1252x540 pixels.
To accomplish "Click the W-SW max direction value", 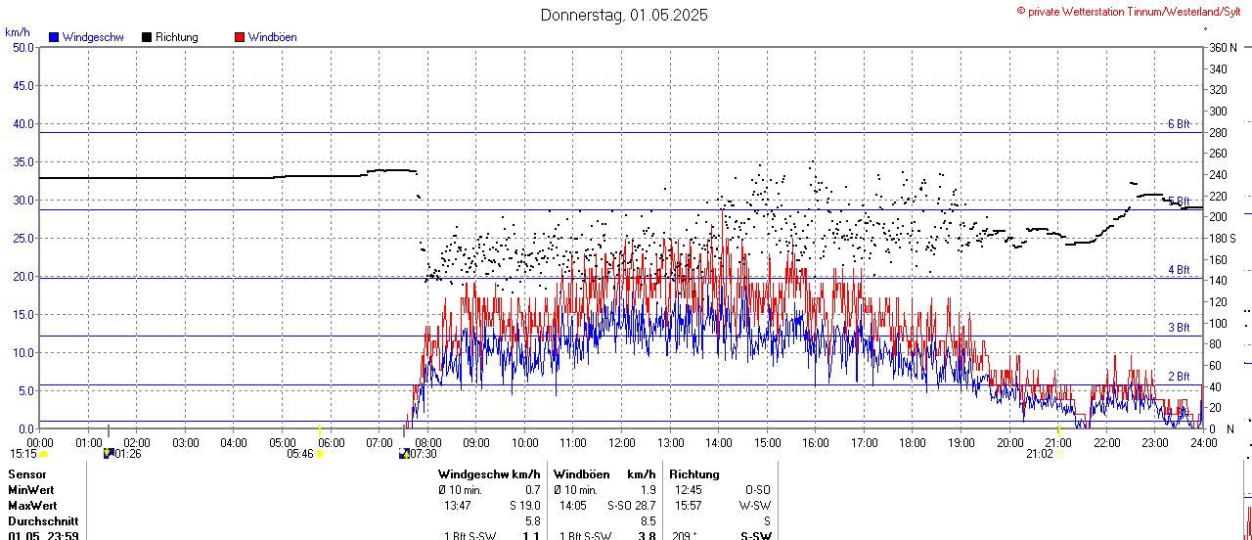I will tap(754, 506).
